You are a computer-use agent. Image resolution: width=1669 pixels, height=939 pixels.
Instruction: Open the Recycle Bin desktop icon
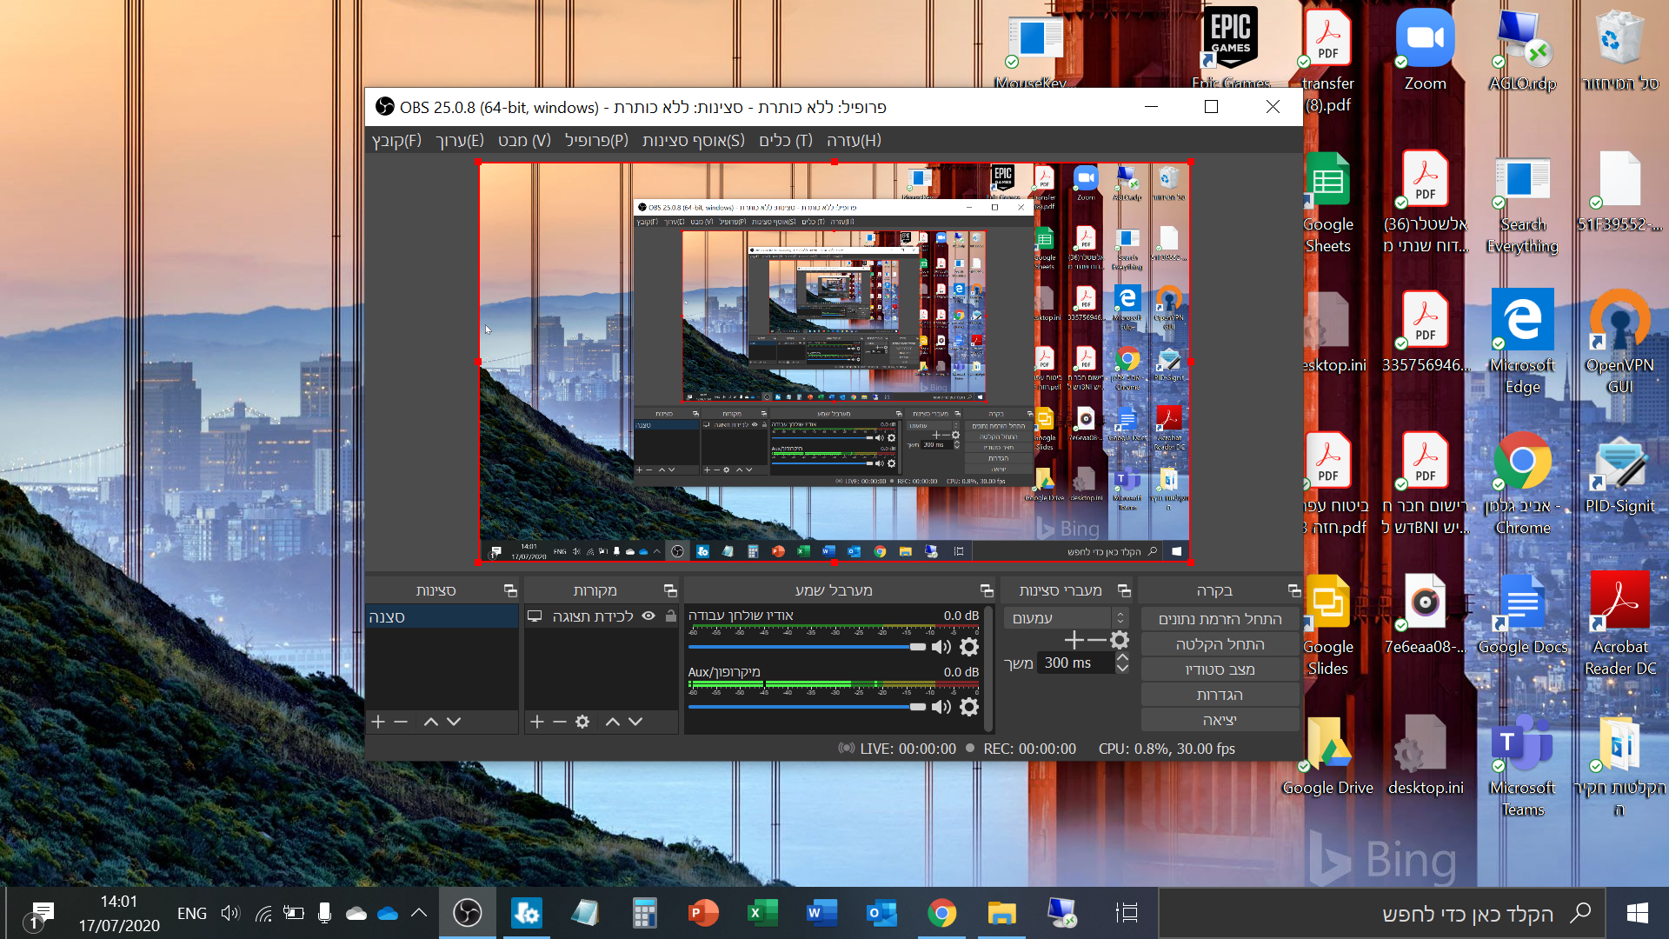[x=1619, y=50]
